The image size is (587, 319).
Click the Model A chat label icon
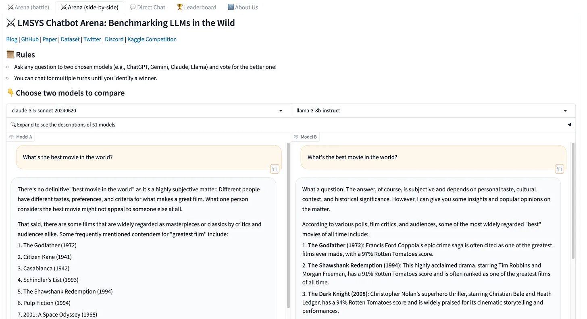[x=12, y=137]
